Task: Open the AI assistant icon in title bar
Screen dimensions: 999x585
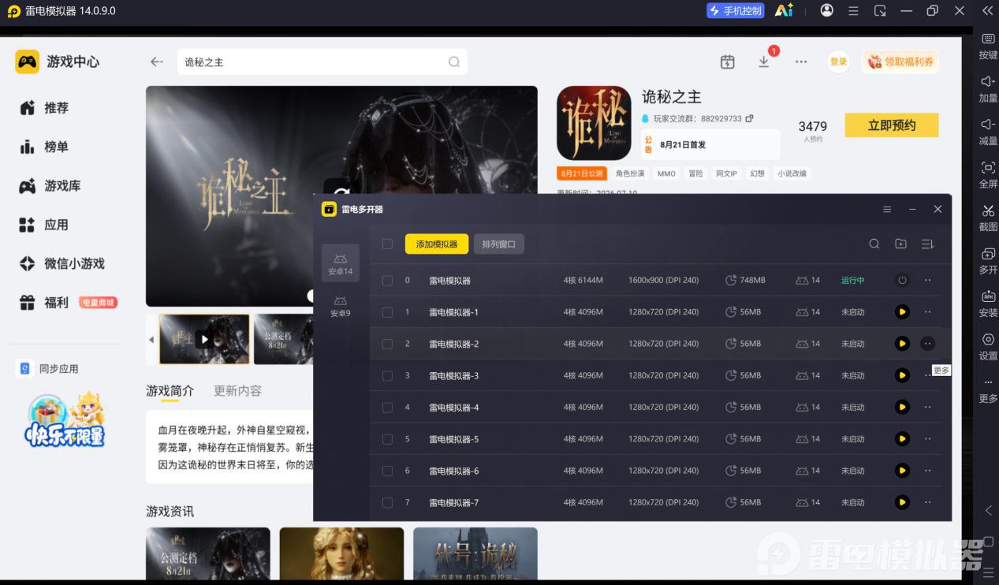Action: pyautogui.click(x=783, y=10)
